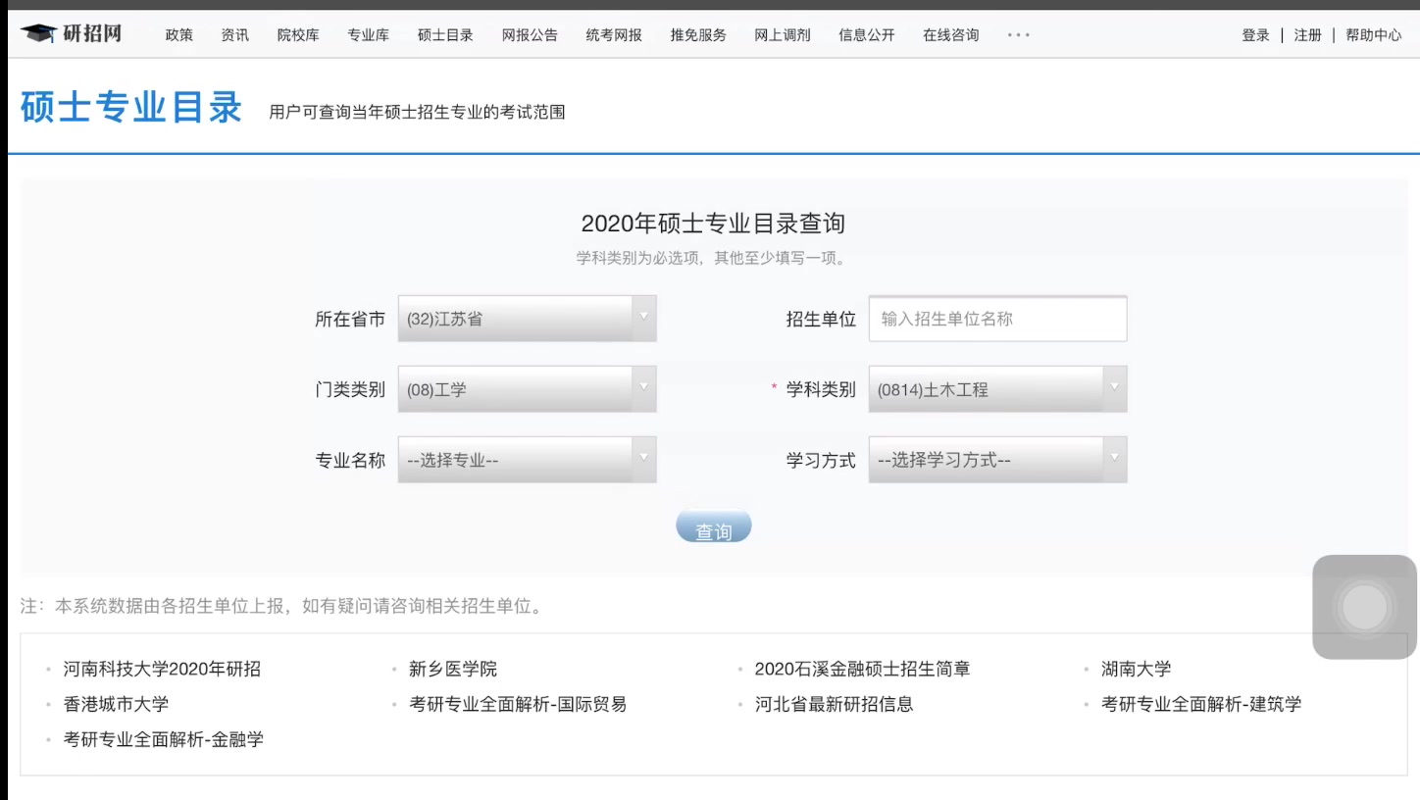The width and height of the screenshot is (1420, 800).
Task: Open the 网上调剂 menu item
Action: (x=782, y=34)
